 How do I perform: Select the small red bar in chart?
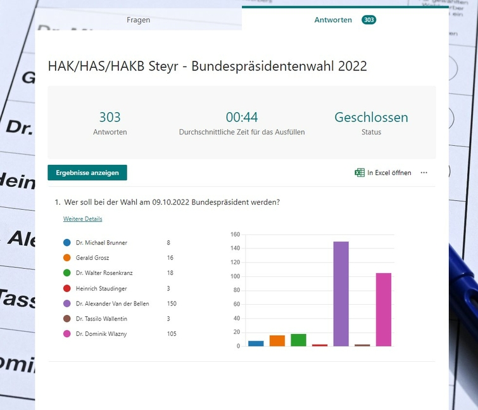[x=320, y=345]
